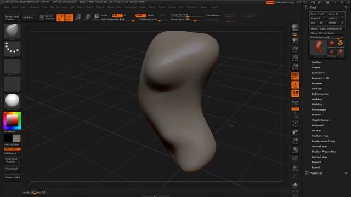Click the color picker square

[x=12, y=120]
